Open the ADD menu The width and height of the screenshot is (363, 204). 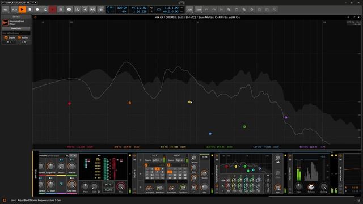[x=189, y=10]
